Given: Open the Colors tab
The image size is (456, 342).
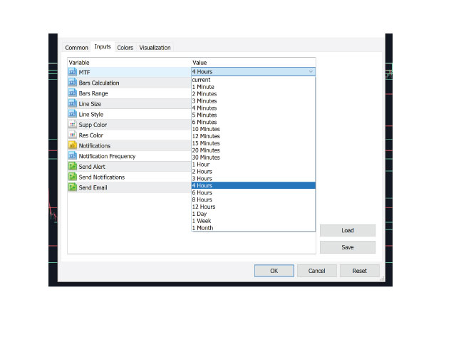Looking at the screenshot, I should (125, 48).
